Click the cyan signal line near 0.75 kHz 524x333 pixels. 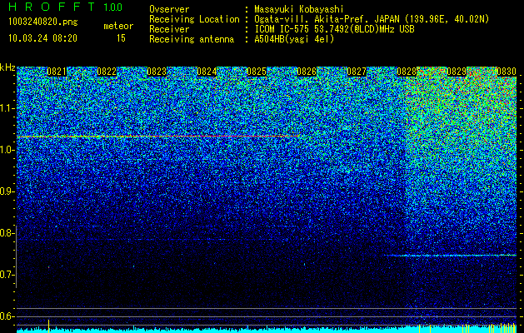(x=450, y=256)
